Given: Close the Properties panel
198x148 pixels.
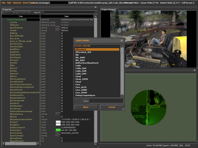Looking at the screenshot, I should (x=96, y=7).
